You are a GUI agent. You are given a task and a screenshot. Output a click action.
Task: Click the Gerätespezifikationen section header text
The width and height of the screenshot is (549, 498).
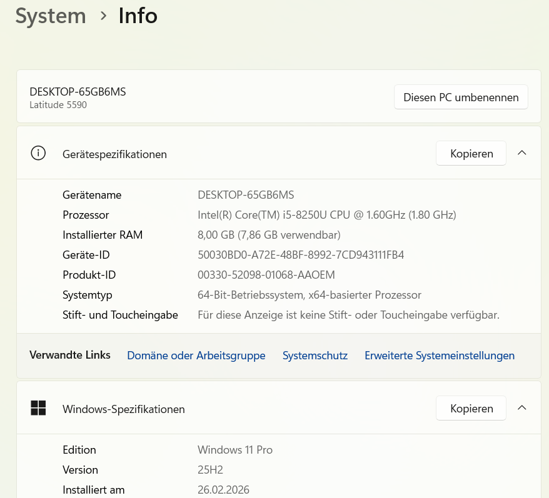(x=114, y=154)
